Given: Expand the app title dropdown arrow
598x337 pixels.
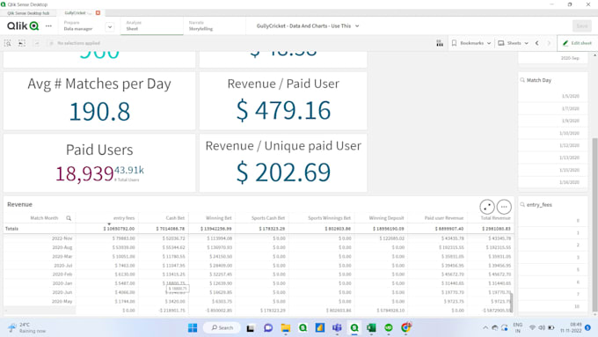Looking at the screenshot, I should (357, 26).
